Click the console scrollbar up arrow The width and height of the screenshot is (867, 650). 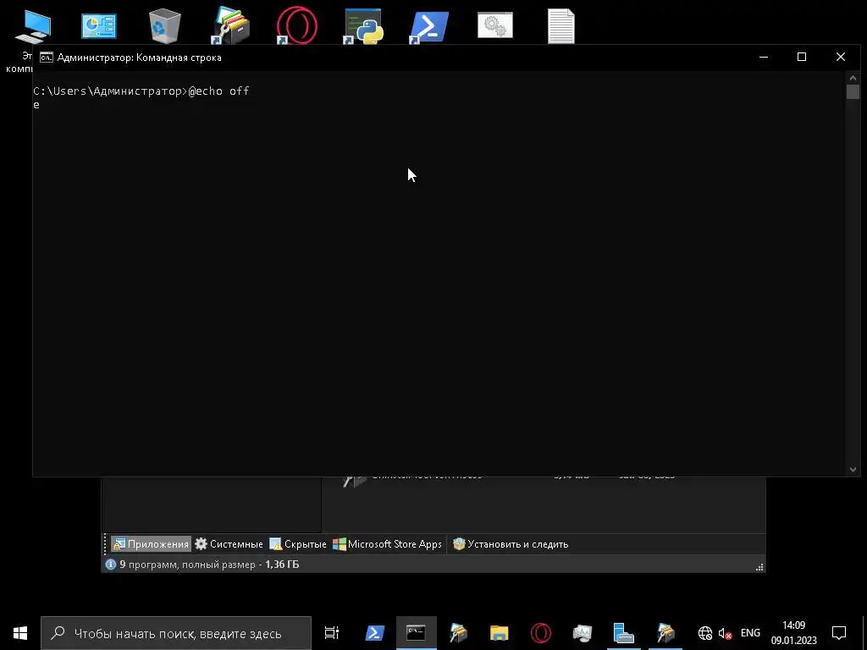pos(853,78)
